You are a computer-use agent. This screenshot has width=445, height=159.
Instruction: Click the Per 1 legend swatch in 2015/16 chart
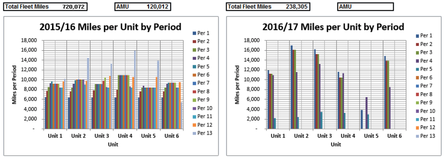click(x=194, y=33)
